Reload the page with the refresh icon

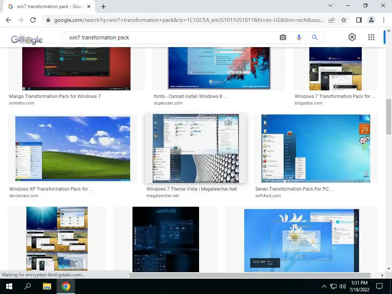coord(33,20)
